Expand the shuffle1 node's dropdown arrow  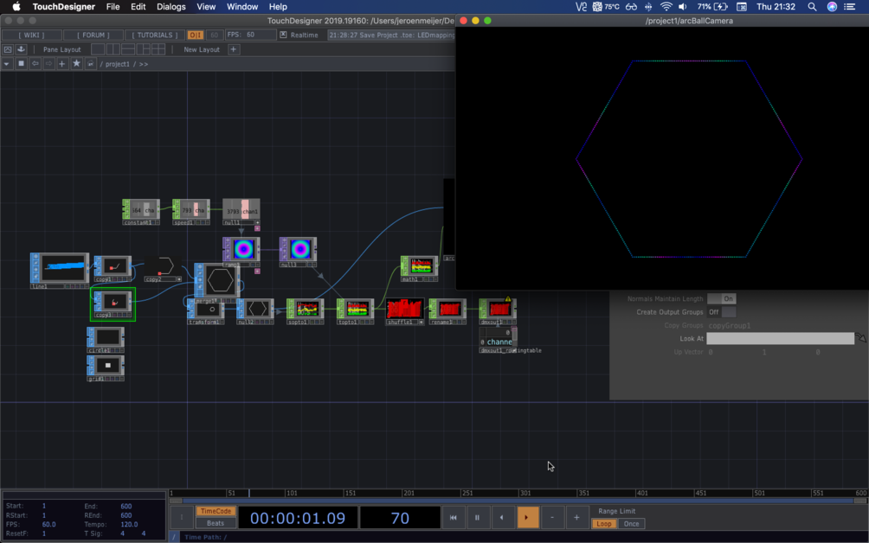tap(421, 323)
